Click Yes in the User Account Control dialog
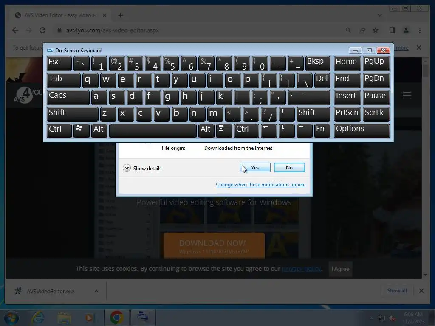The height and width of the screenshot is (326, 435). pos(255,167)
